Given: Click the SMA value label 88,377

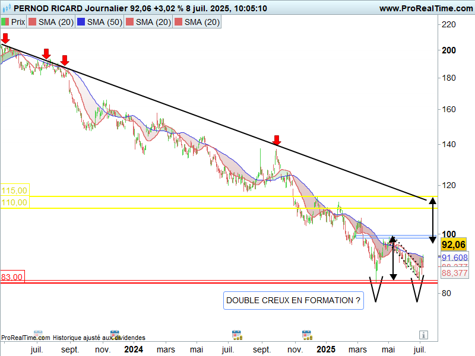Looking at the screenshot, I should [454, 273].
